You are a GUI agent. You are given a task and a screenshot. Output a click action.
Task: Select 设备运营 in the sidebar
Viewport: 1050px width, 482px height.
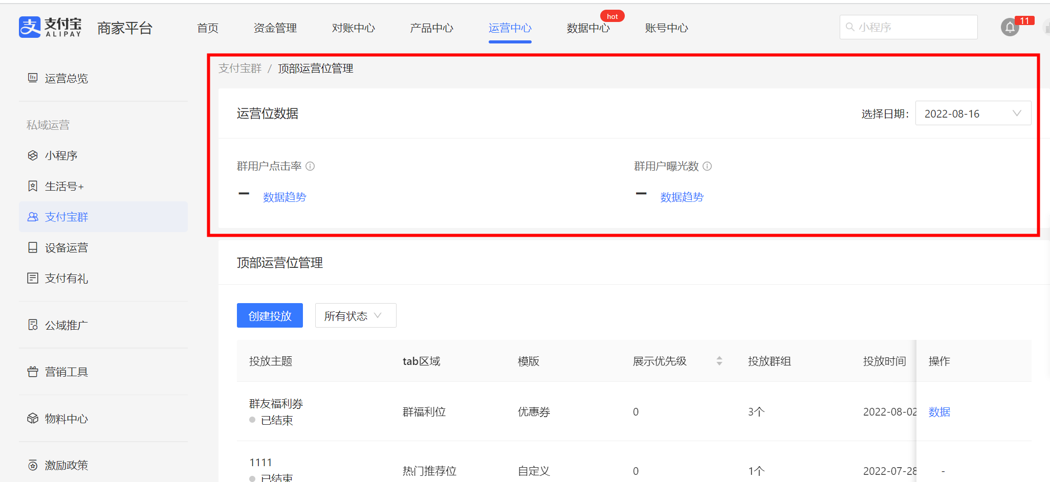[67, 247]
